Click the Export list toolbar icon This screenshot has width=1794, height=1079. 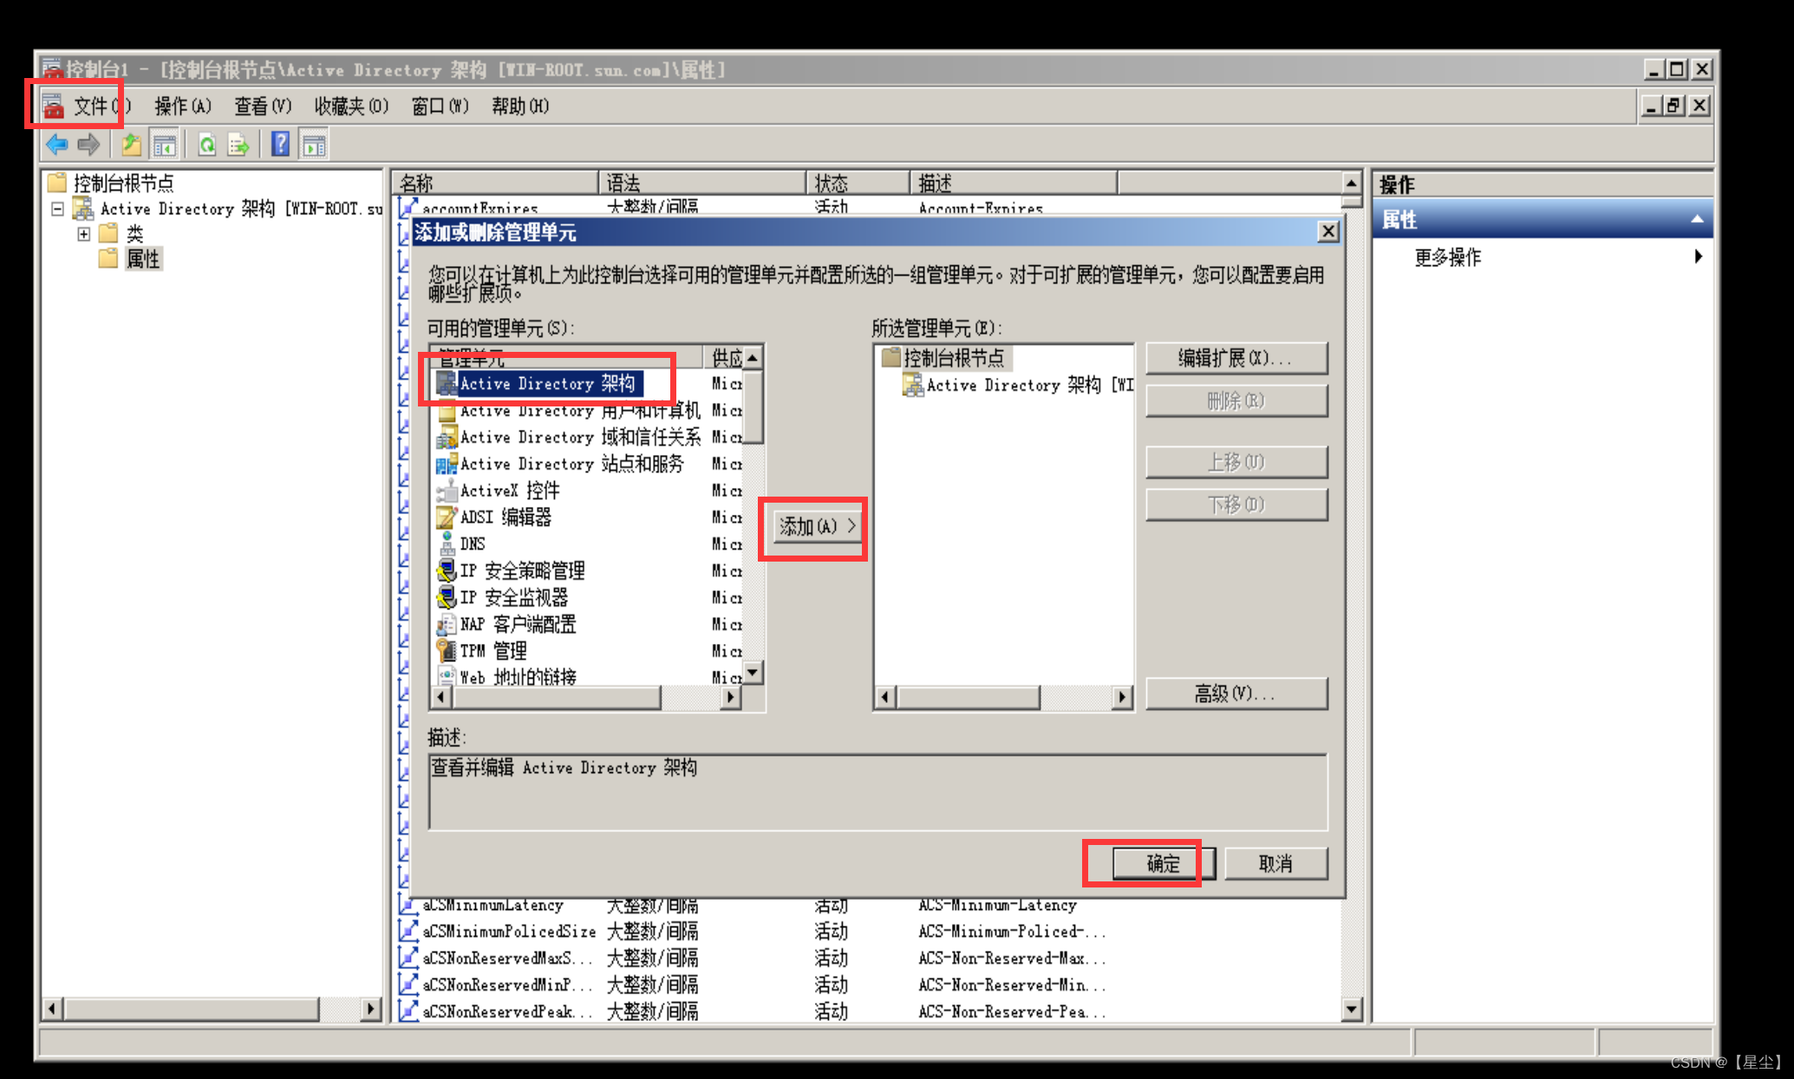pyautogui.click(x=238, y=145)
